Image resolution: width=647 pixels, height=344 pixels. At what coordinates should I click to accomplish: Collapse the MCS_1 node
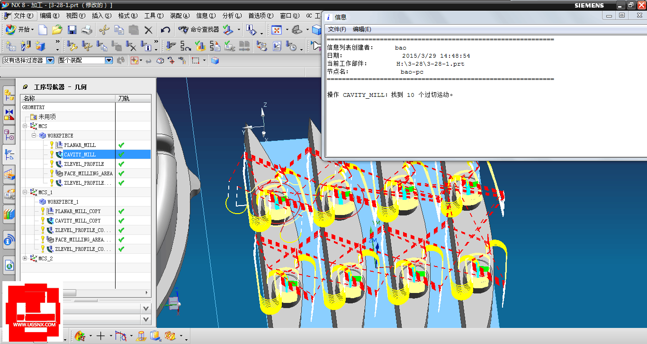25,192
